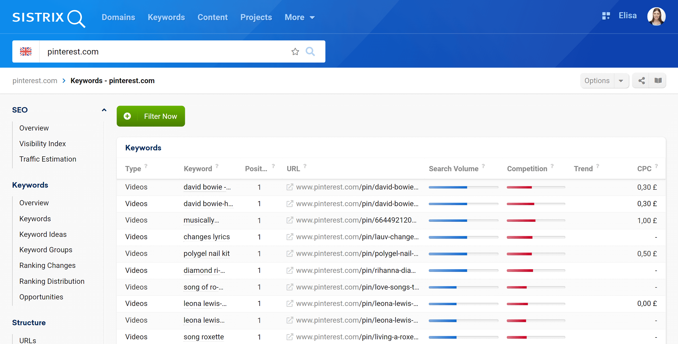Open external link icon for david bowie -... row

point(290,187)
